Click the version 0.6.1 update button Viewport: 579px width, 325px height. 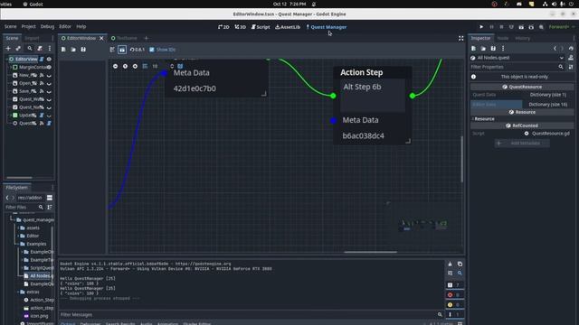[x=137, y=50]
